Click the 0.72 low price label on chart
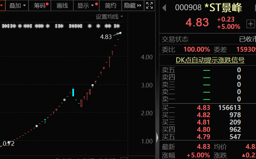Screen dimensions: 256x159 click(8, 144)
